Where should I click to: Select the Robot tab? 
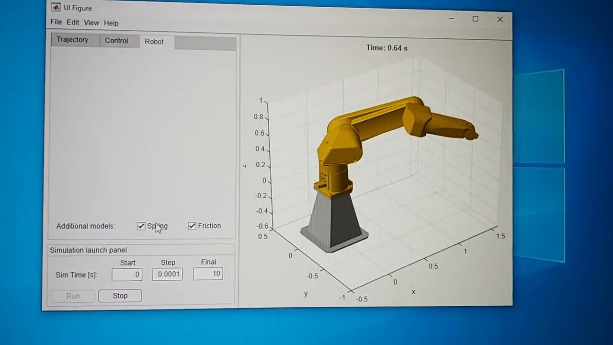point(154,42)
